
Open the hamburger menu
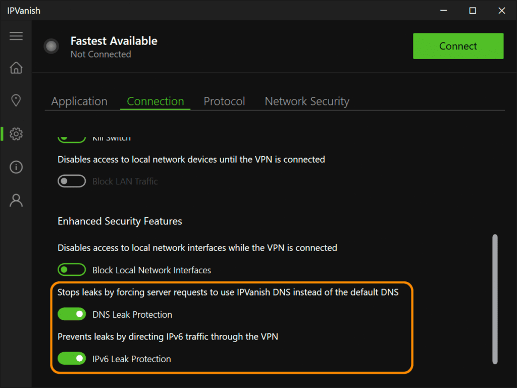tap(16, 36)
